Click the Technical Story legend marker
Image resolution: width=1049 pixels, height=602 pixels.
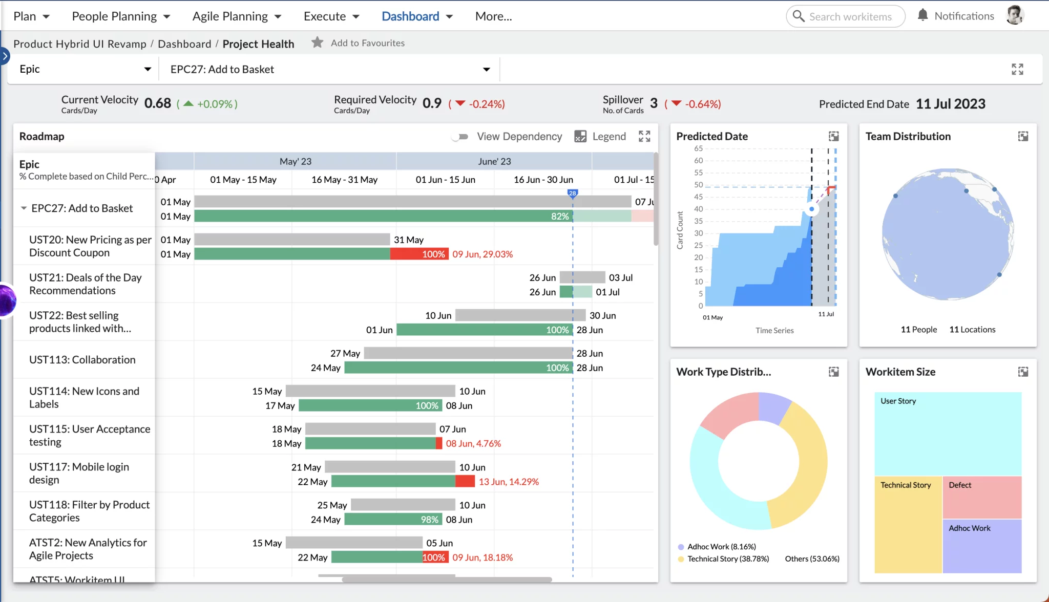pyautogui.click(x=680, y=558)
